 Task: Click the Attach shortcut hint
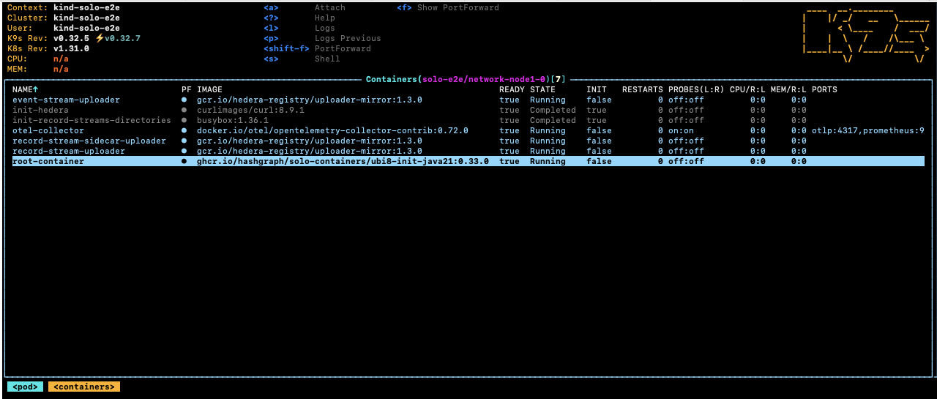coord(329,7)
